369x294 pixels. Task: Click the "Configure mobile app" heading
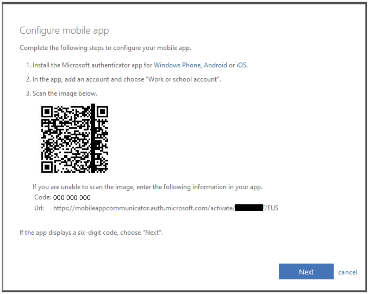pyautogui.click(x=64, y=31)
